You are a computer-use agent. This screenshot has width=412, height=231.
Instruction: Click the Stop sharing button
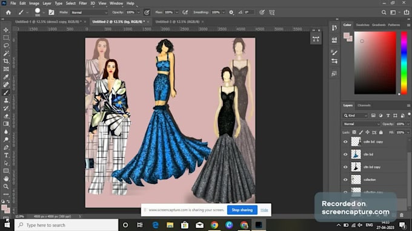242,210
